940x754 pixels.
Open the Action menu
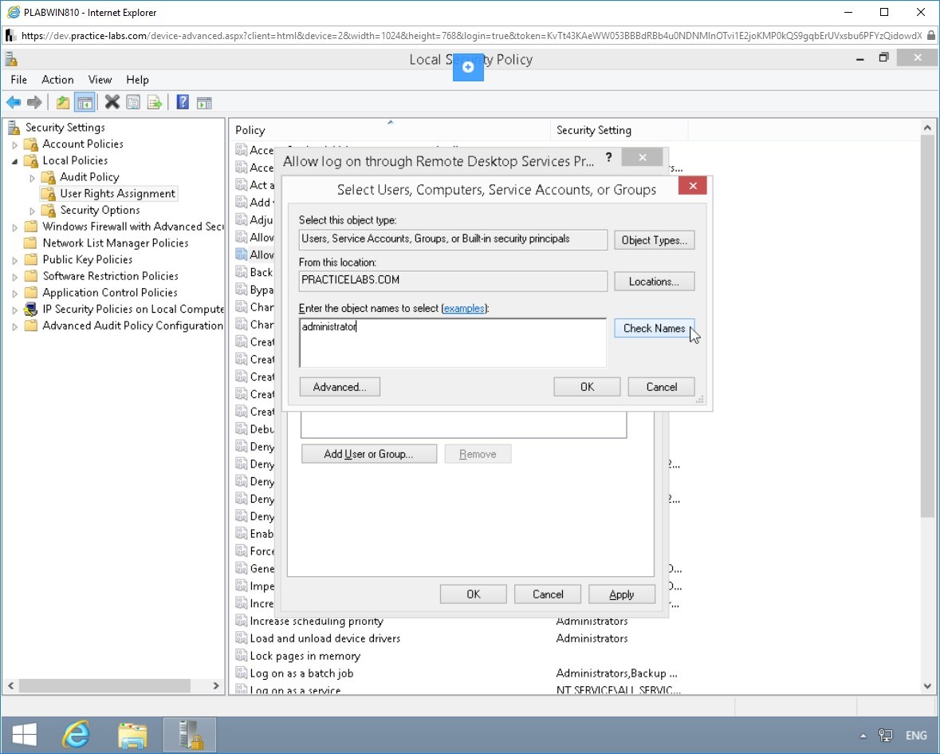point(57,79)
